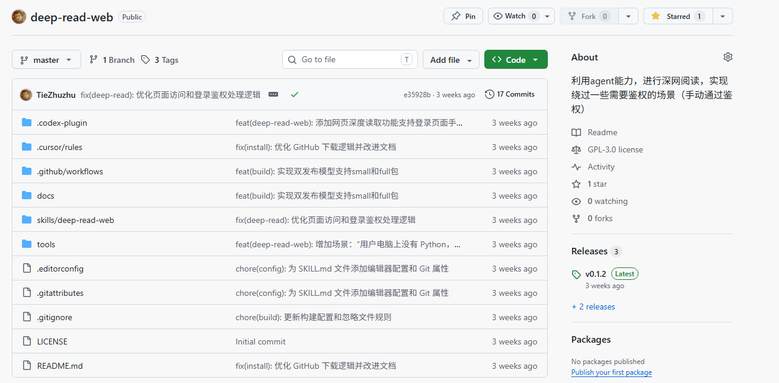This screenshot has height=383, width=779.
Task: Click the tools folder icon
Action: point(27,244)
